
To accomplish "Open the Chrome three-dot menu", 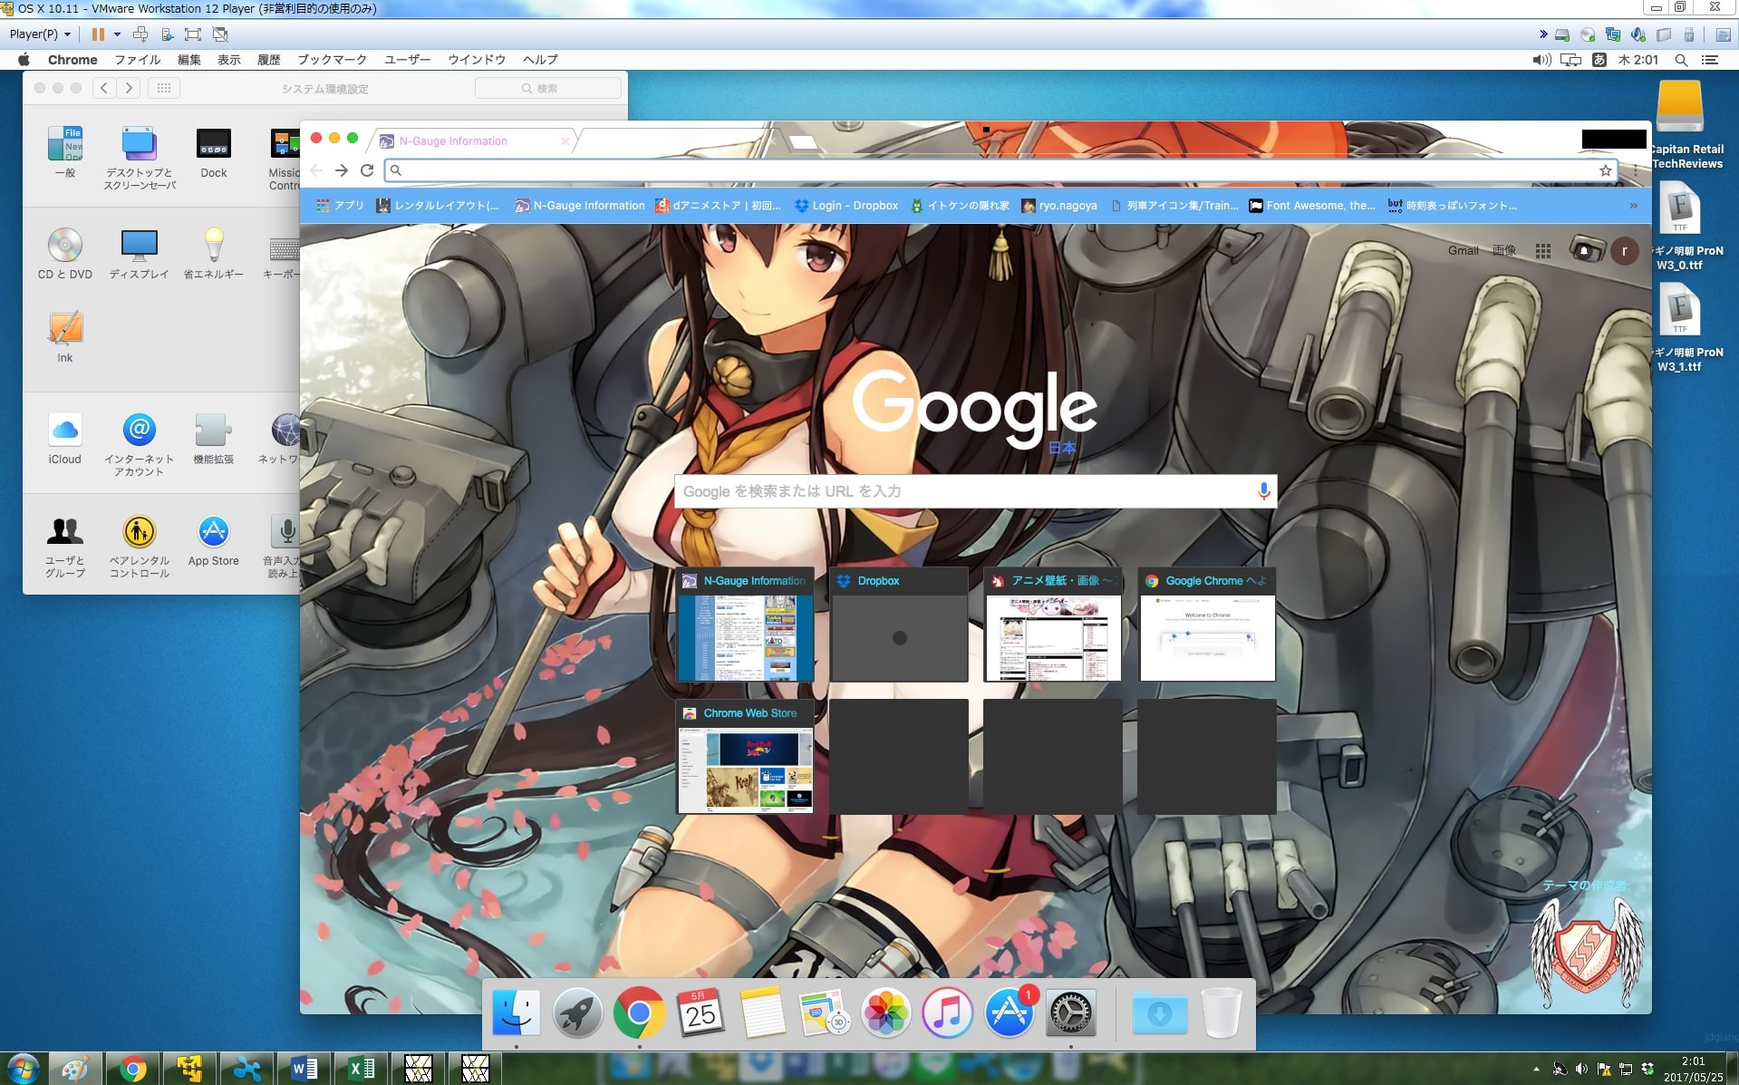I will tap(1635, 170).
